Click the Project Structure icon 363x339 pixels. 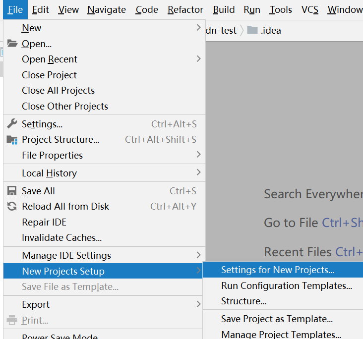pos(12,140)
